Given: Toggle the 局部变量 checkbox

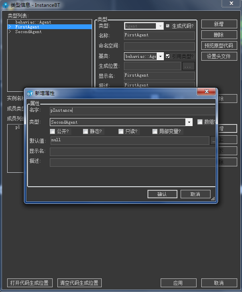Looking at the screenshot, I should tap(155, 131).
